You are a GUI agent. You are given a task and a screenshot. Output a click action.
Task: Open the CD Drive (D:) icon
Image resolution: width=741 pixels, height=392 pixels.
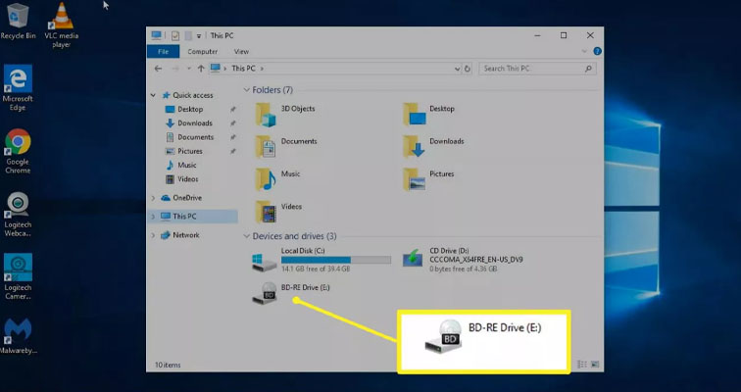pos(415,259)
